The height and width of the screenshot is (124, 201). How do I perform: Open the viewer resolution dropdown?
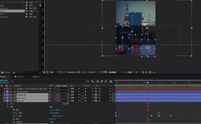point(94,72)
